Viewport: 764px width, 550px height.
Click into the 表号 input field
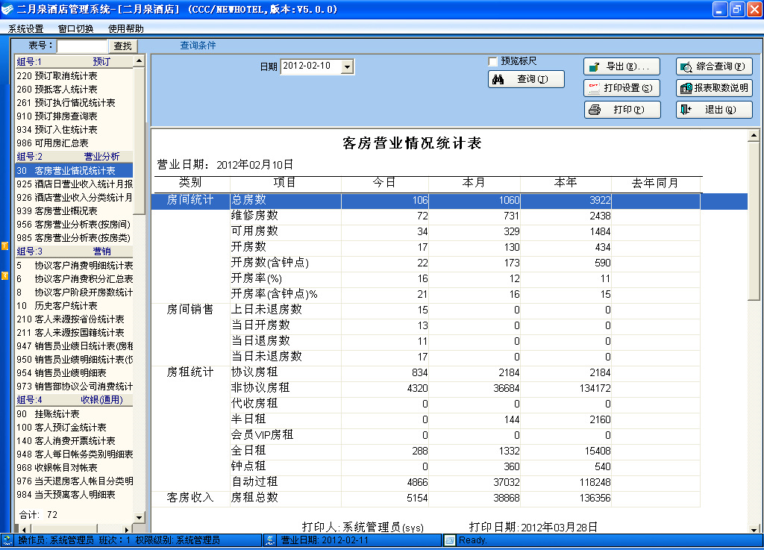pos(82,46)
